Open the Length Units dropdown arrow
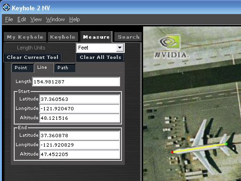 pyautogui.click(x=120, y=48)
